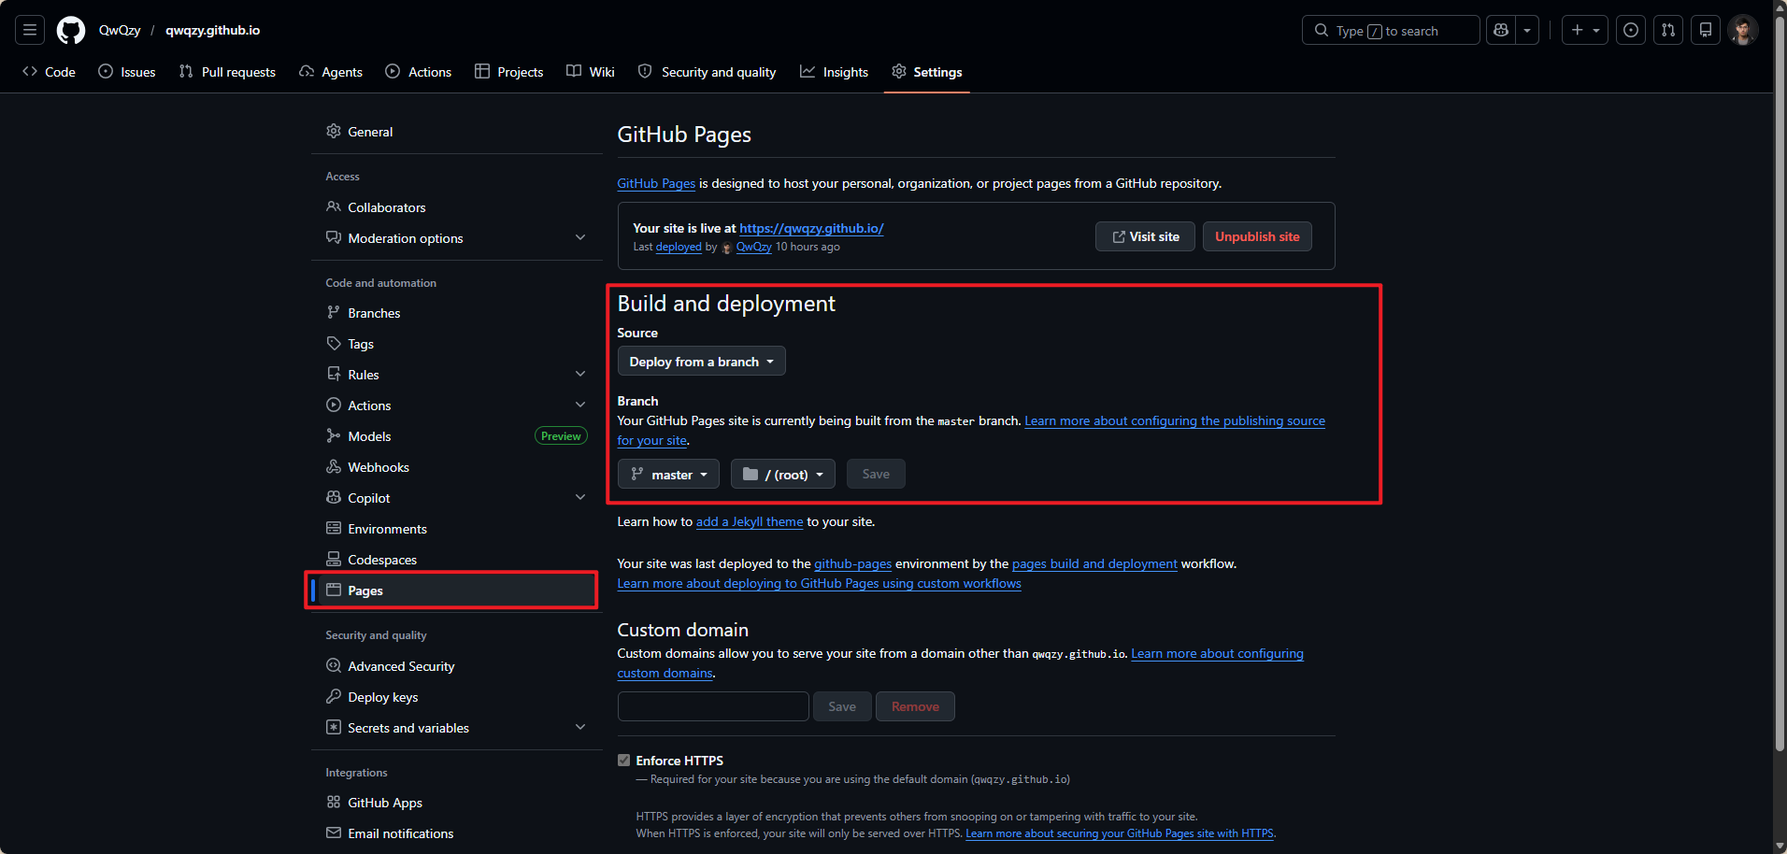Expand the Rules submenu chevron
Image resolution: width=1787 pixels, height=854 pixels.
coord(580,374)
